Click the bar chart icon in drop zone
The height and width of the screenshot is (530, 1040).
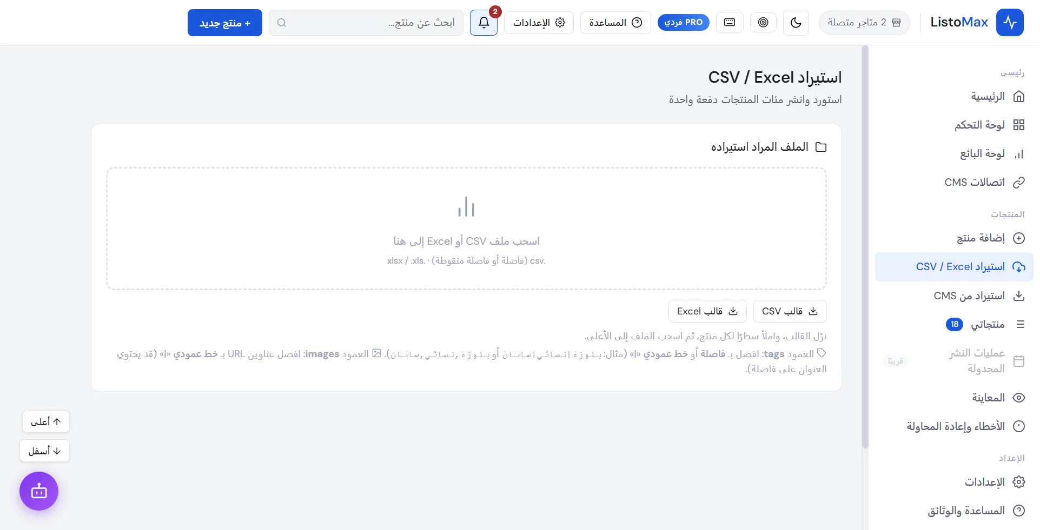466,207
